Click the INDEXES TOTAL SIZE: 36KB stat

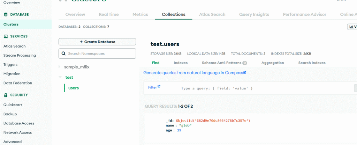tap(291, 54)
